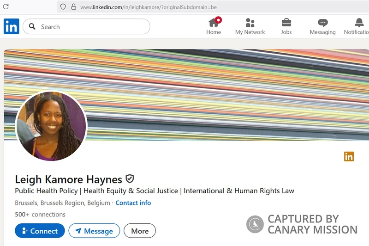
Task: Open the More options button
Action: click(140, 231)
